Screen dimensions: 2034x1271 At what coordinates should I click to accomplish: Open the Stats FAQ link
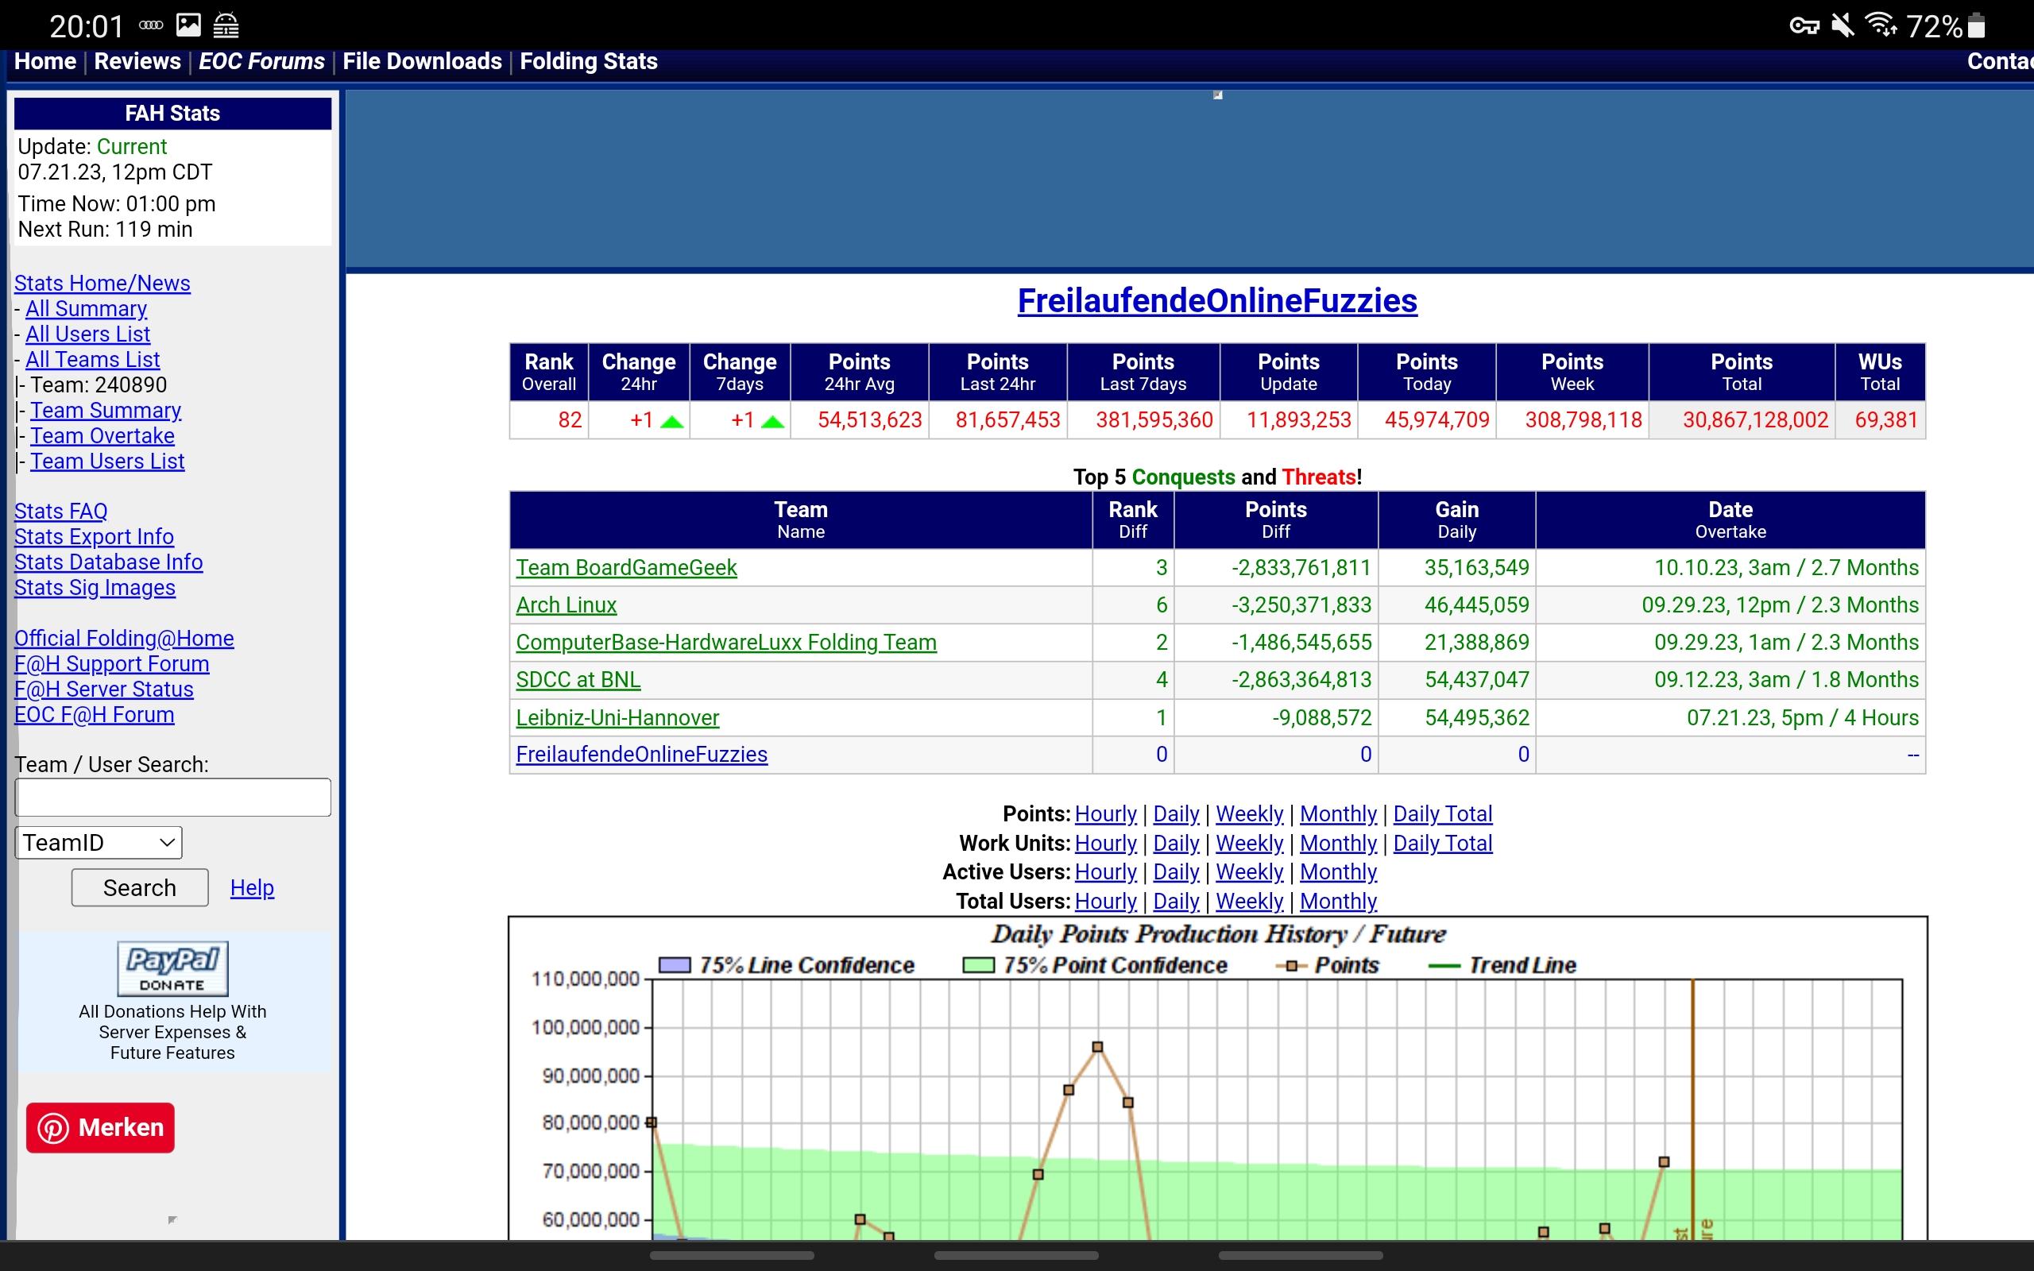coord(61,511)
